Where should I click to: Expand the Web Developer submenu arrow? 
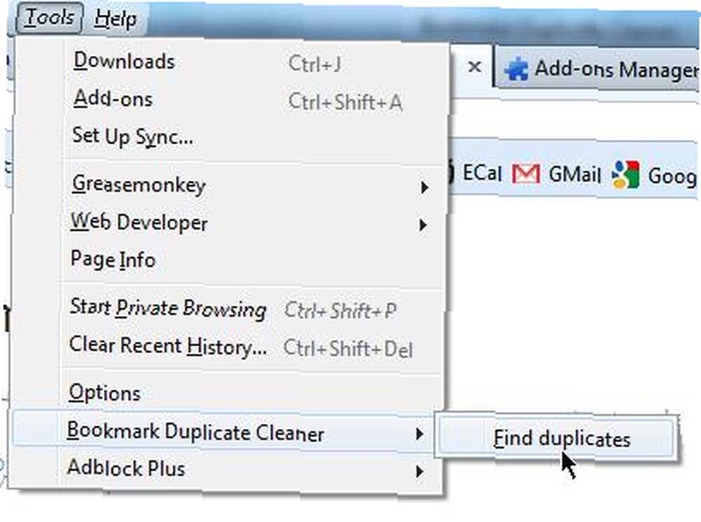(423, 225)
